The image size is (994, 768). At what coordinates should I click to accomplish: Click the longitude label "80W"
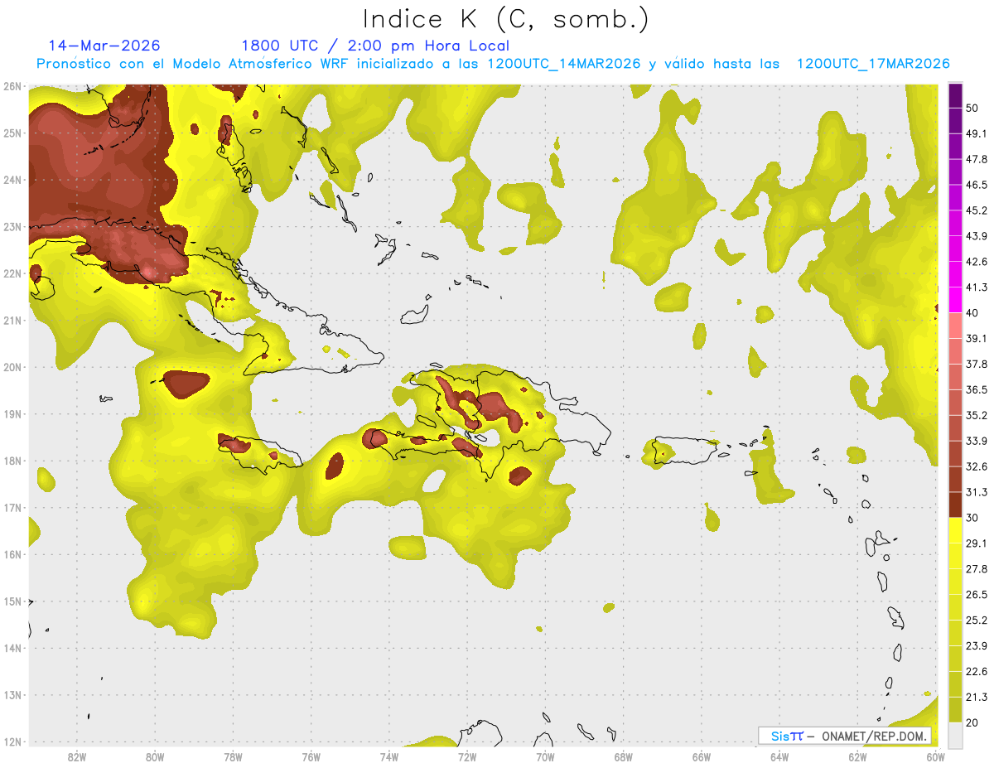coord(155,757)
